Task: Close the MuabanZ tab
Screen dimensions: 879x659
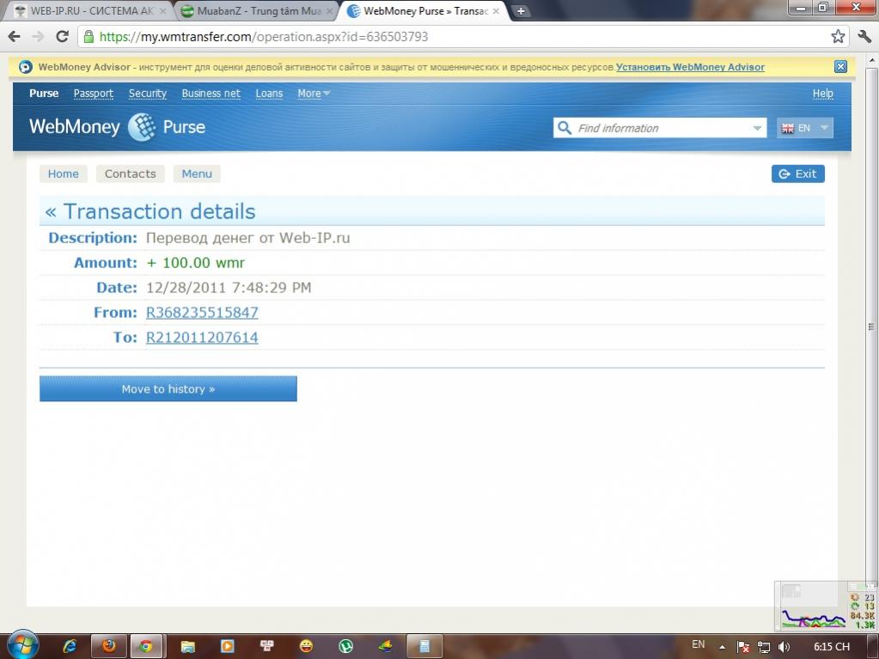Action: [329, 11]
